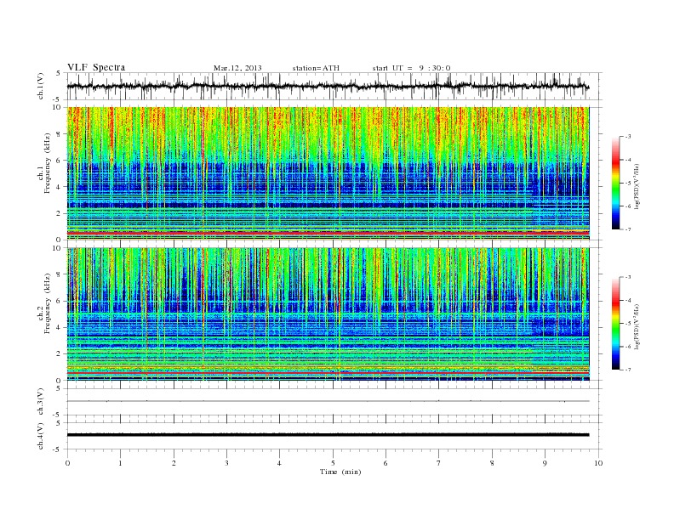
Task: Click the ch.1 spectrogram plot
Action: tap(328, 173)
